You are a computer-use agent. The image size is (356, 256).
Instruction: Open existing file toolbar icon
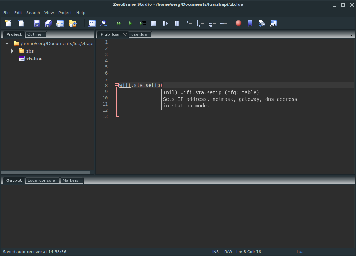point(21,23)
